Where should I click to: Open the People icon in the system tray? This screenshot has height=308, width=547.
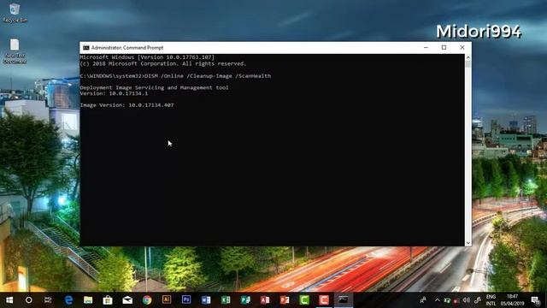click(x=423, y=300)
